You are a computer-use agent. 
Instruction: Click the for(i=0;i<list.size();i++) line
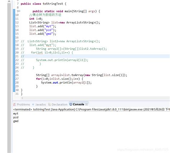60,79
